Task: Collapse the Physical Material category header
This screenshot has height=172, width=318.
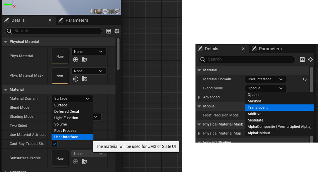Action: point(6,42)
